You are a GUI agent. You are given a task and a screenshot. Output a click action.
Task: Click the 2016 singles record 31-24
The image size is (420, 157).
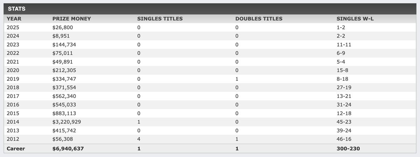(344, 105)
